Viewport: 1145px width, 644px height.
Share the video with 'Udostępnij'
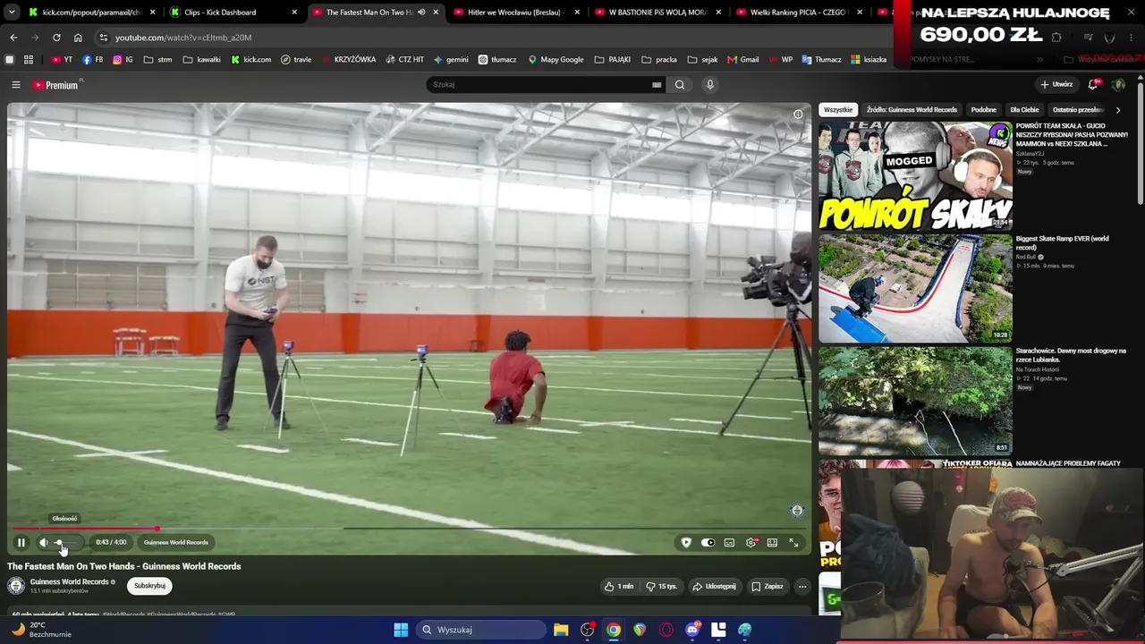tap(714, 587)
